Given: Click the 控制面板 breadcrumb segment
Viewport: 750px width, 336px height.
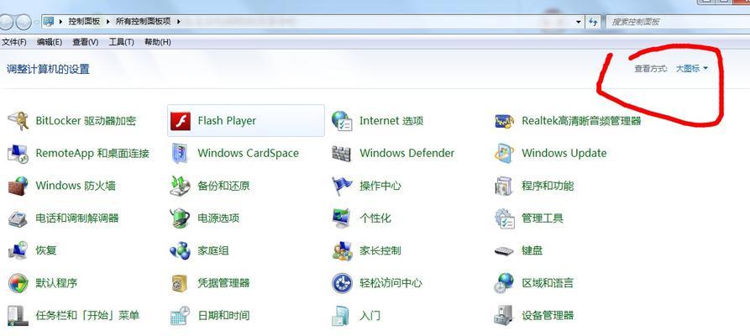Looking at the screenshot, I should [x=84, y=22].
